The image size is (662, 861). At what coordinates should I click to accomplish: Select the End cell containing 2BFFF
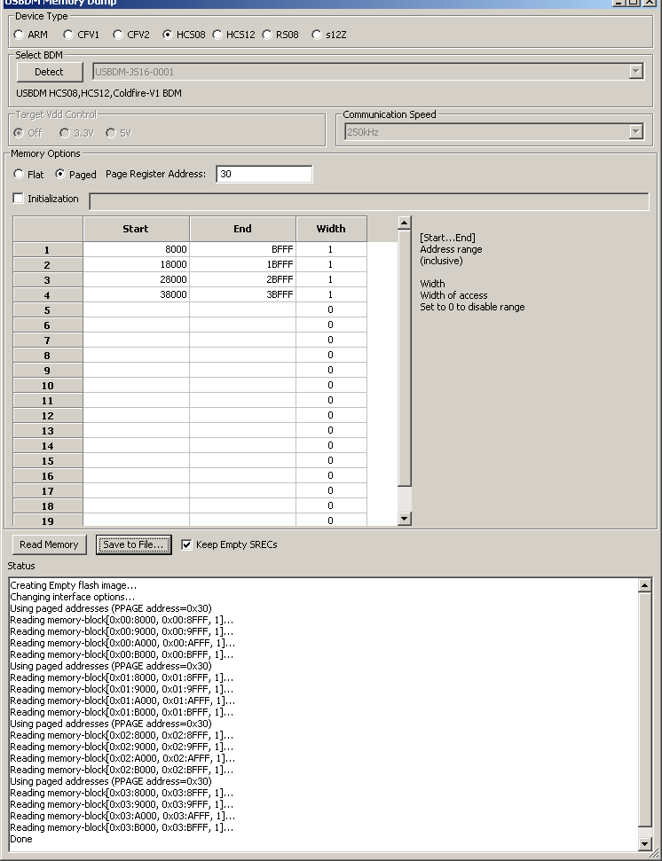[243, 279]
